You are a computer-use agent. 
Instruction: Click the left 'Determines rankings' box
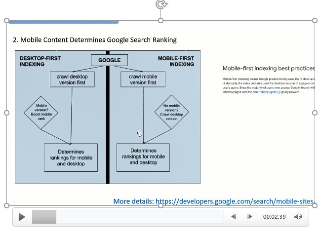tap(71, 157)
